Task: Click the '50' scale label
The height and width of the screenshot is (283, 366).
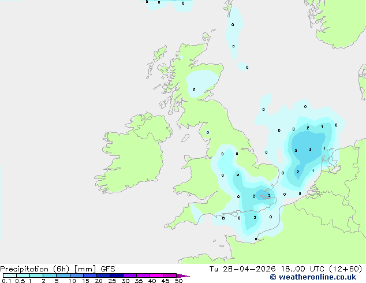Action: click(178, 281)
